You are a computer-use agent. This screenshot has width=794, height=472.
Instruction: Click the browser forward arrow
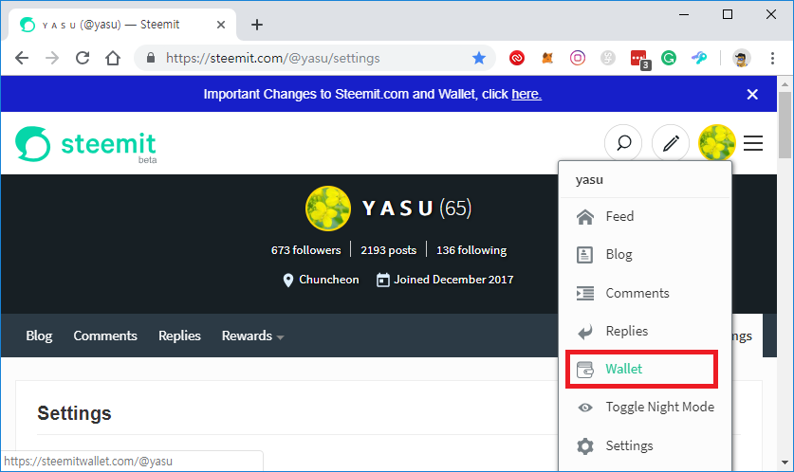click(52, 58)
